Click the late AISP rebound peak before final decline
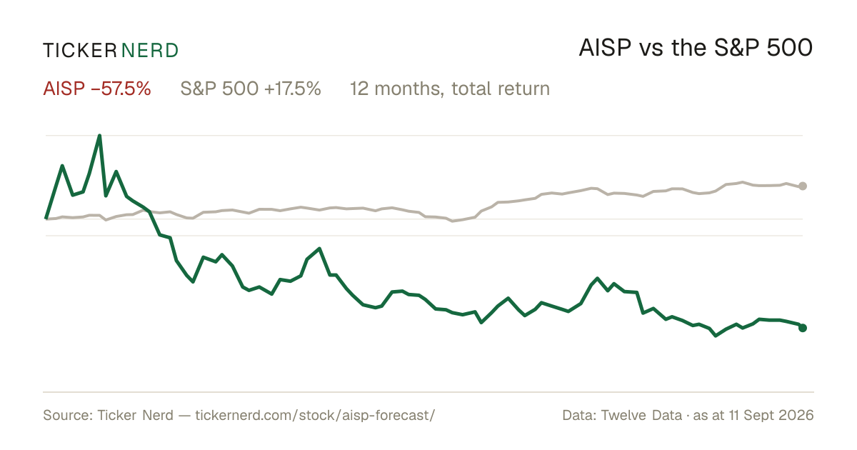Screen dimensions: 857x450 [597, 279]
